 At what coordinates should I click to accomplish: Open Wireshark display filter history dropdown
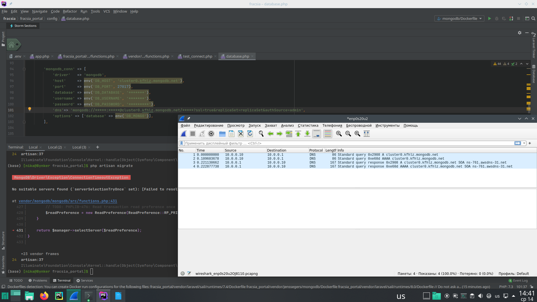[x=524, y=143]
